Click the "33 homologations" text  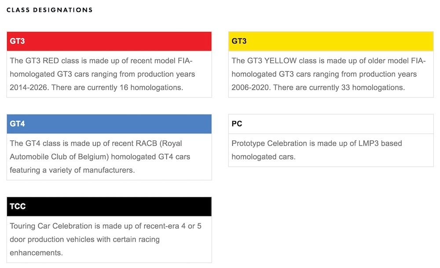(373, 88)
